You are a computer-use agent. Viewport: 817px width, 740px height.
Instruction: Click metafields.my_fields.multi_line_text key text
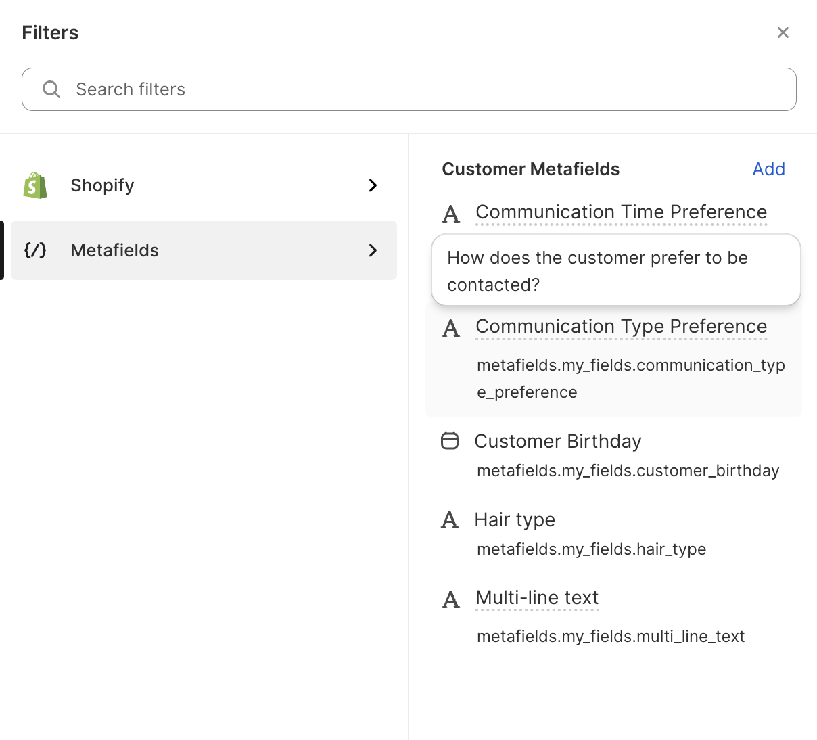(611, 637)
